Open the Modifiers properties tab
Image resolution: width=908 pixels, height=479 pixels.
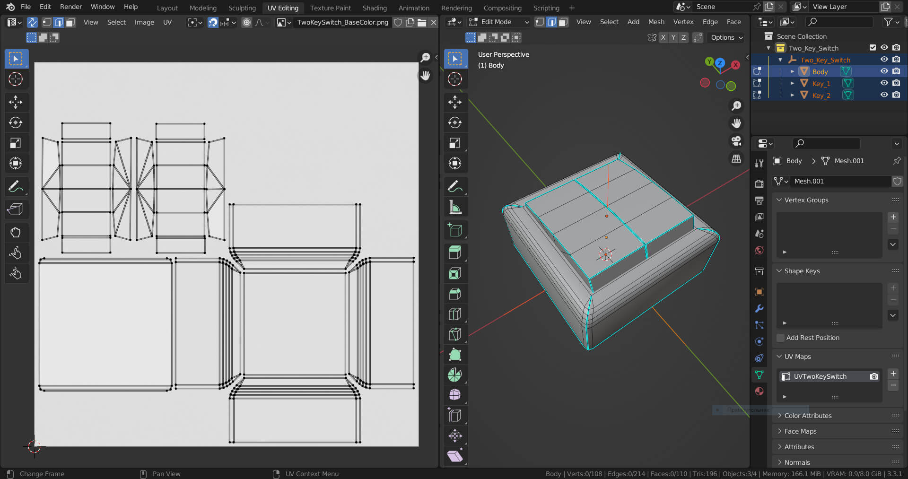pos(759,308)
